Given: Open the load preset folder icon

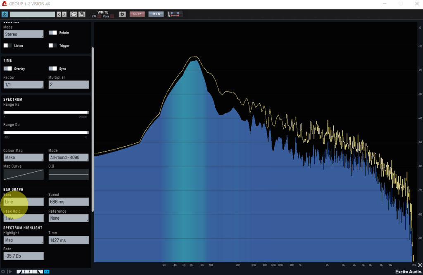Looking at the screenshot, I should 74,14.
